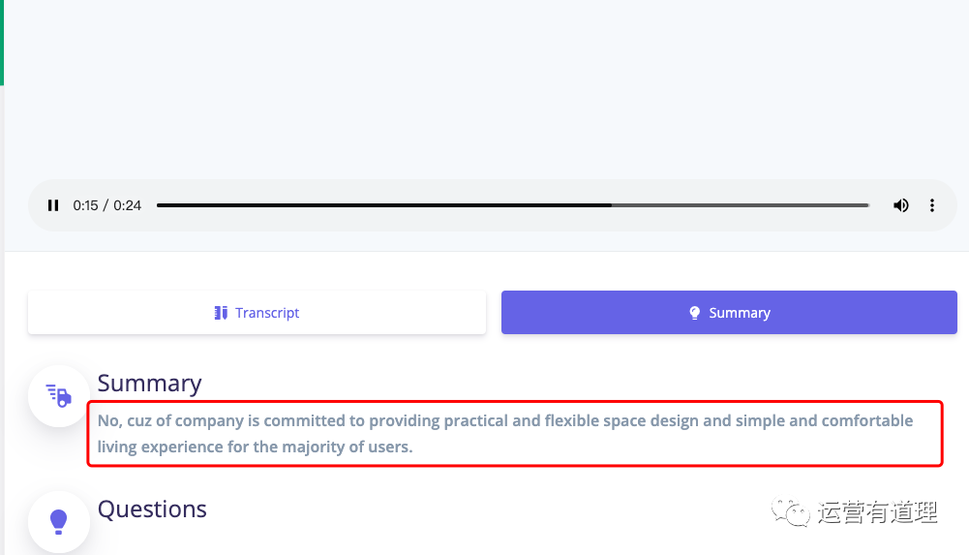Click the blank media area above the audio player

pyautogui.click(x=484, y=87)
